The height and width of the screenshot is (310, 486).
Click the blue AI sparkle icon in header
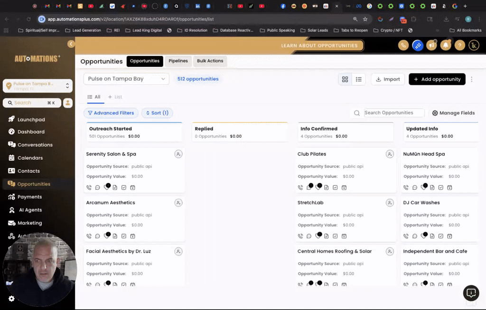click(418, 46)
